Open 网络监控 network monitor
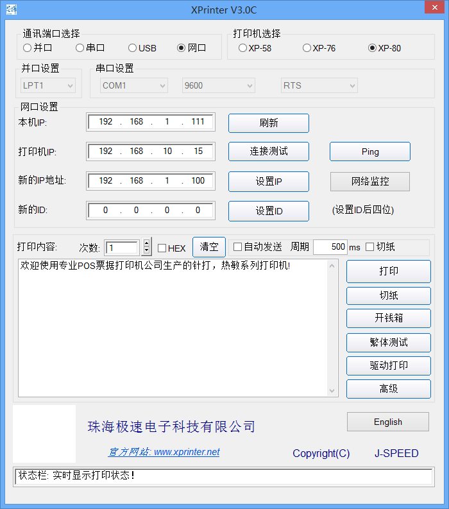Viewport: 449px width, 509px height. tap(370, 182)
